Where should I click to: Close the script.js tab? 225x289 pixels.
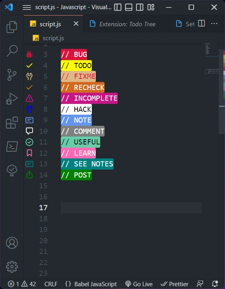[76, 23]
